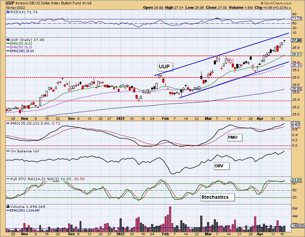Click the 'Close 27.00' quote value
The width and height of the screenshot is (305, 237).
tap(216, 7)
